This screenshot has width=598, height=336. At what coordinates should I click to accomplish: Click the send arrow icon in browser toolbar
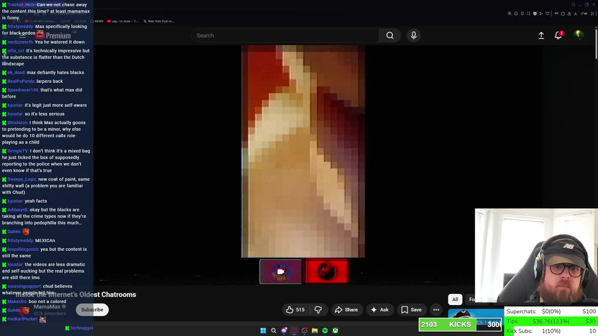[x=541, y=14]
